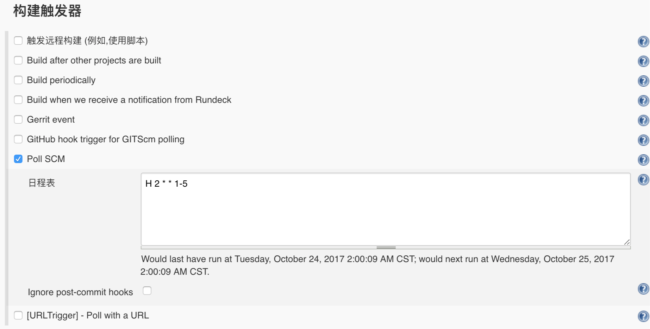Enable Build periodically trigger
650x329 pixels.
[x=18, y=80]
